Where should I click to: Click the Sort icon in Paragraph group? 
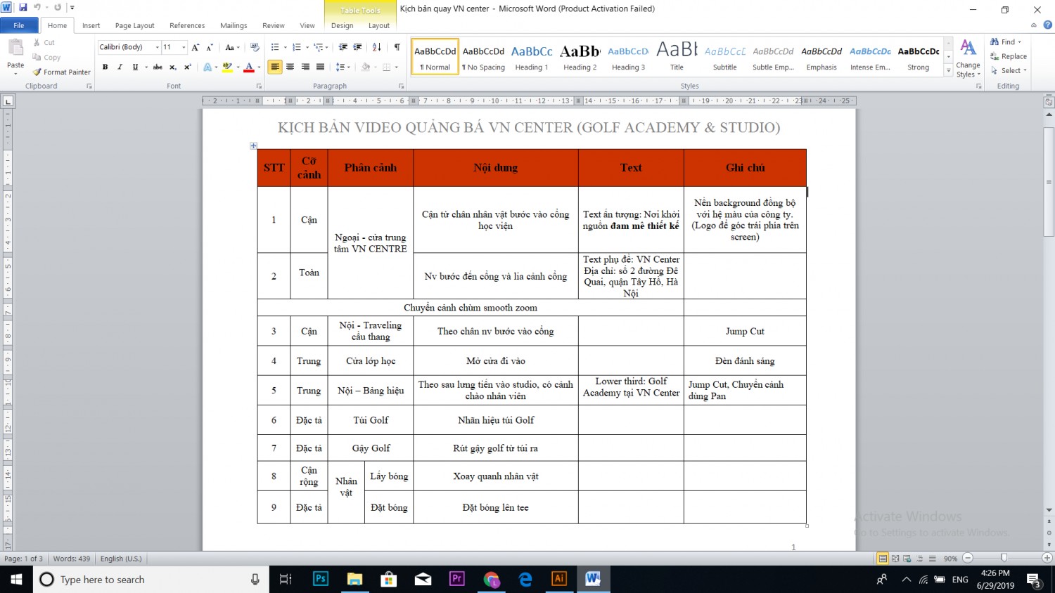(x=377, y=47)
